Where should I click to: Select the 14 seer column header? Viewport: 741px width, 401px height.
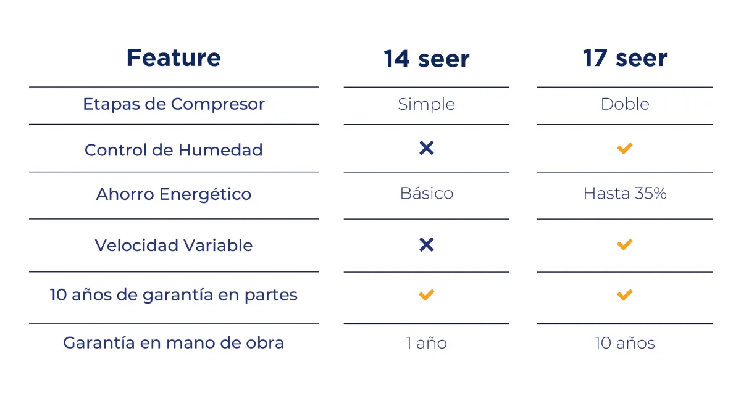[x=426, y=59]
